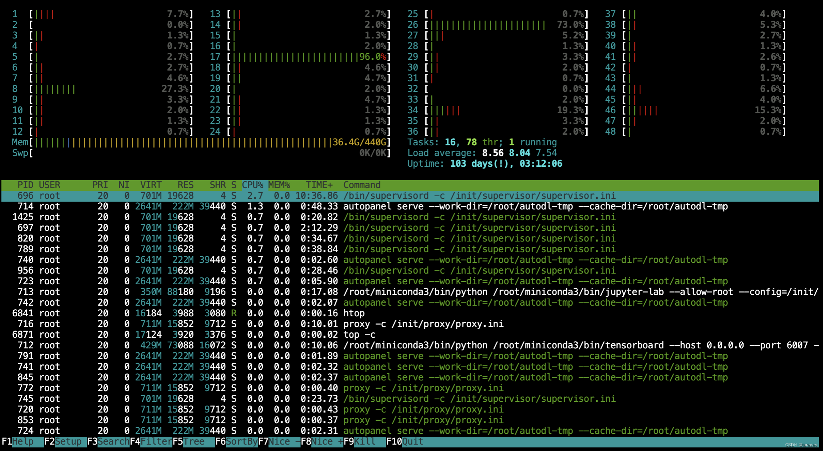Click the Swp meter showing 0K/0K
The width and height of the screenshot is (823, 451).
pos(201,153)
